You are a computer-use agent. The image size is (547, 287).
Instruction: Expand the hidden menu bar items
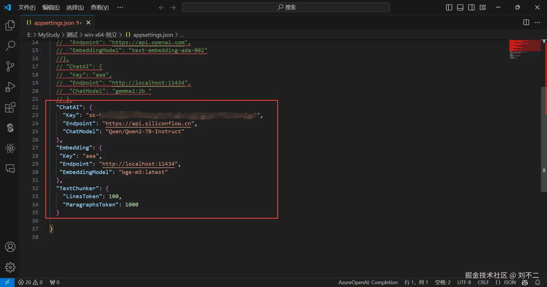click(x=120, y=7)
